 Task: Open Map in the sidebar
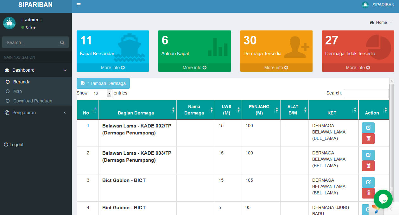pyautogui.click(x=17, y=91)
